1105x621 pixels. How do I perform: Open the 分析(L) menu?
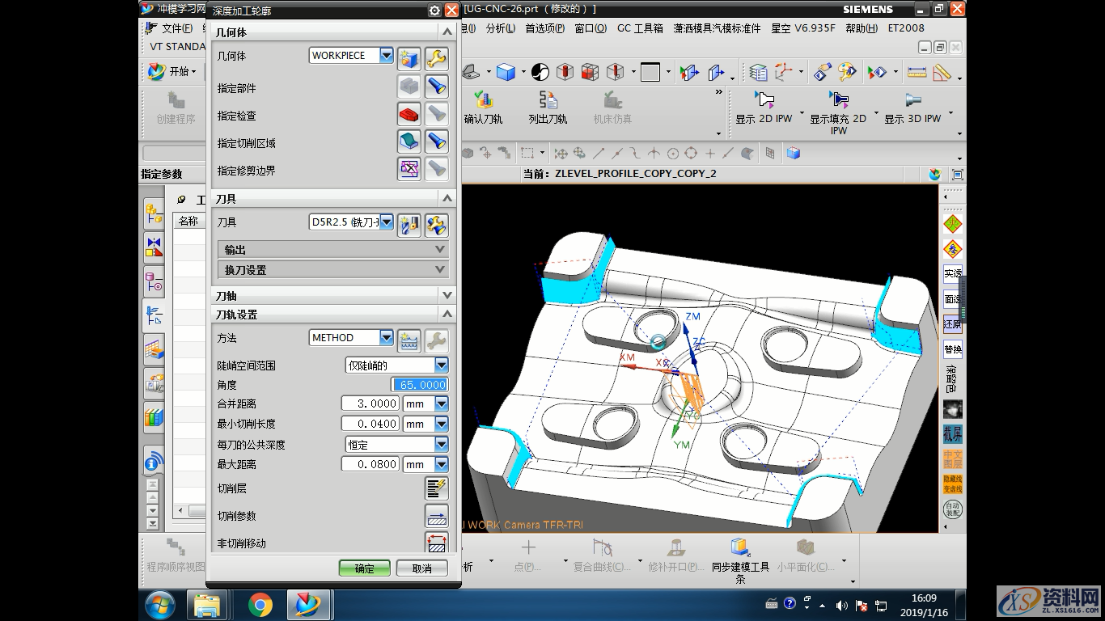[500, 28]
